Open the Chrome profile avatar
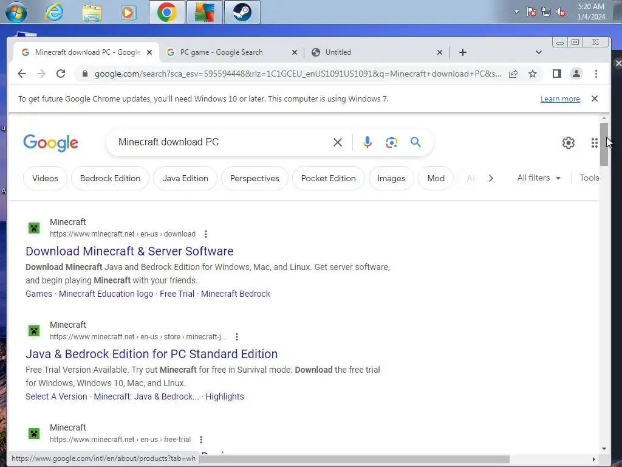The image size is (622, 467). tap(576, 74)
